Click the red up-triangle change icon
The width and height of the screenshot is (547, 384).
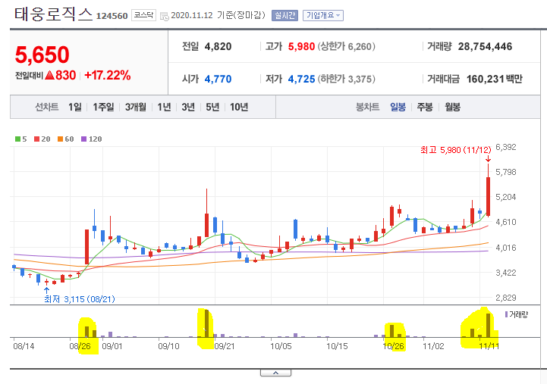coord(49,75)
